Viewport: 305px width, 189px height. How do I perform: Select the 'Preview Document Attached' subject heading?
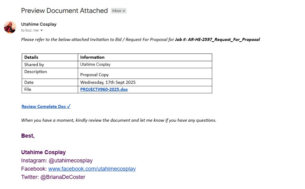pos(64,10)
